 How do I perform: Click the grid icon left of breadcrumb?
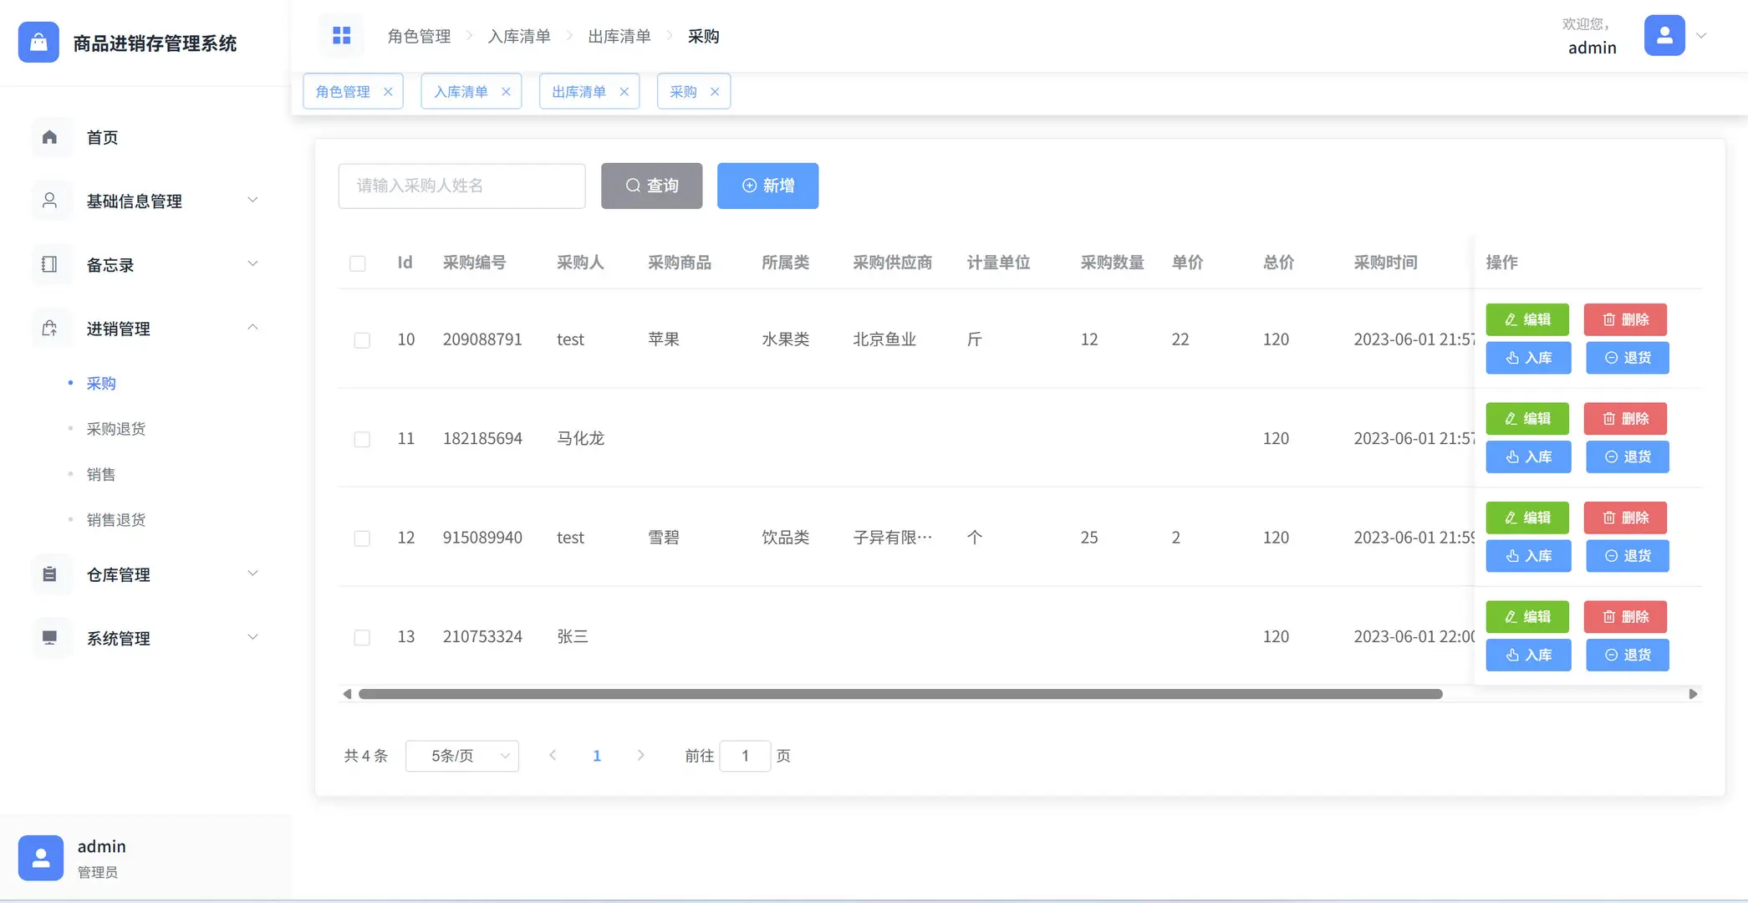(341, 35)
